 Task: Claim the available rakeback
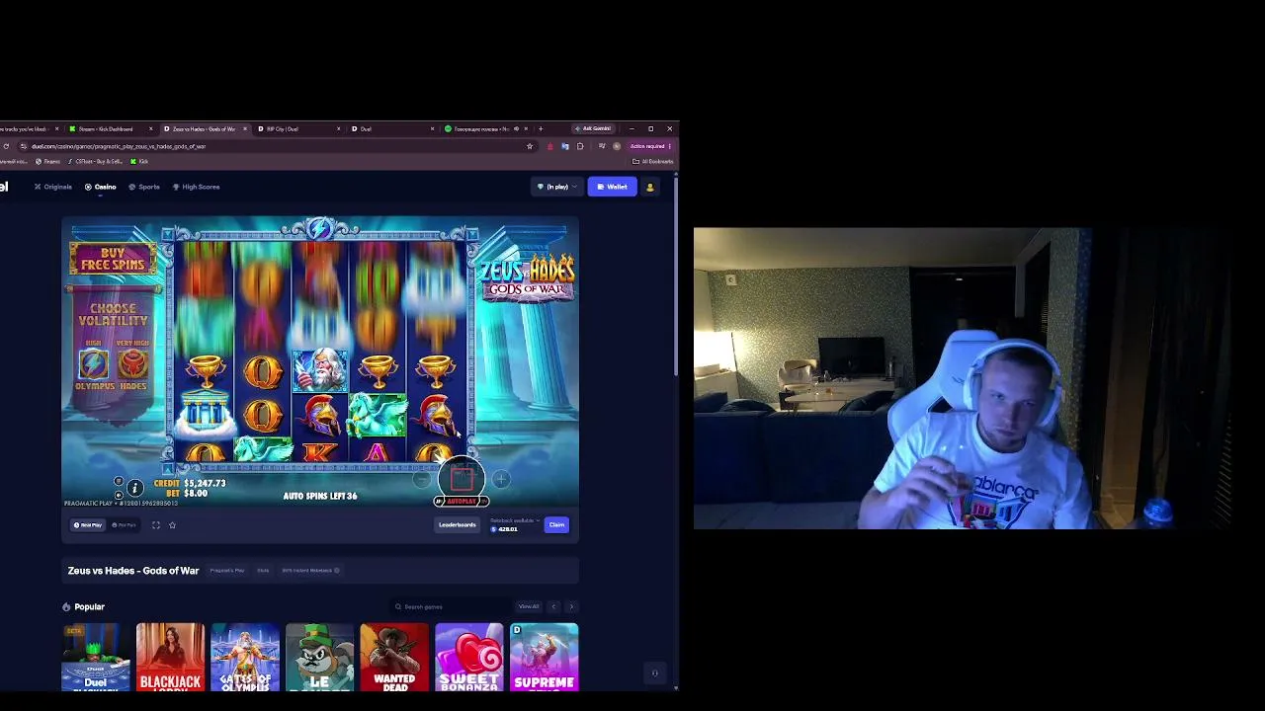(x=556, y=525)
